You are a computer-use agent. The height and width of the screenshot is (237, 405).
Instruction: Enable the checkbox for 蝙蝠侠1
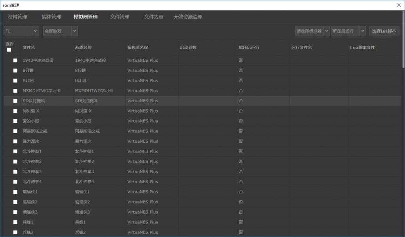tap(15, 192)
